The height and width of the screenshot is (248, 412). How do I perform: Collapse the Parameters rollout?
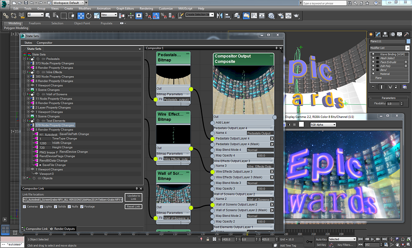coord(389,98)
